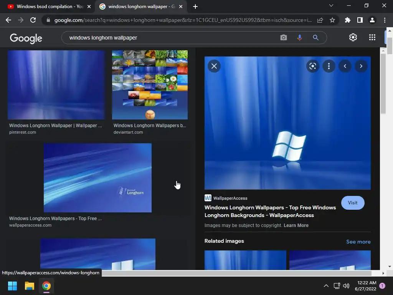This screenshot has width=393, height=295.
Task: Open the See more related images link
Action: [358, 242]
